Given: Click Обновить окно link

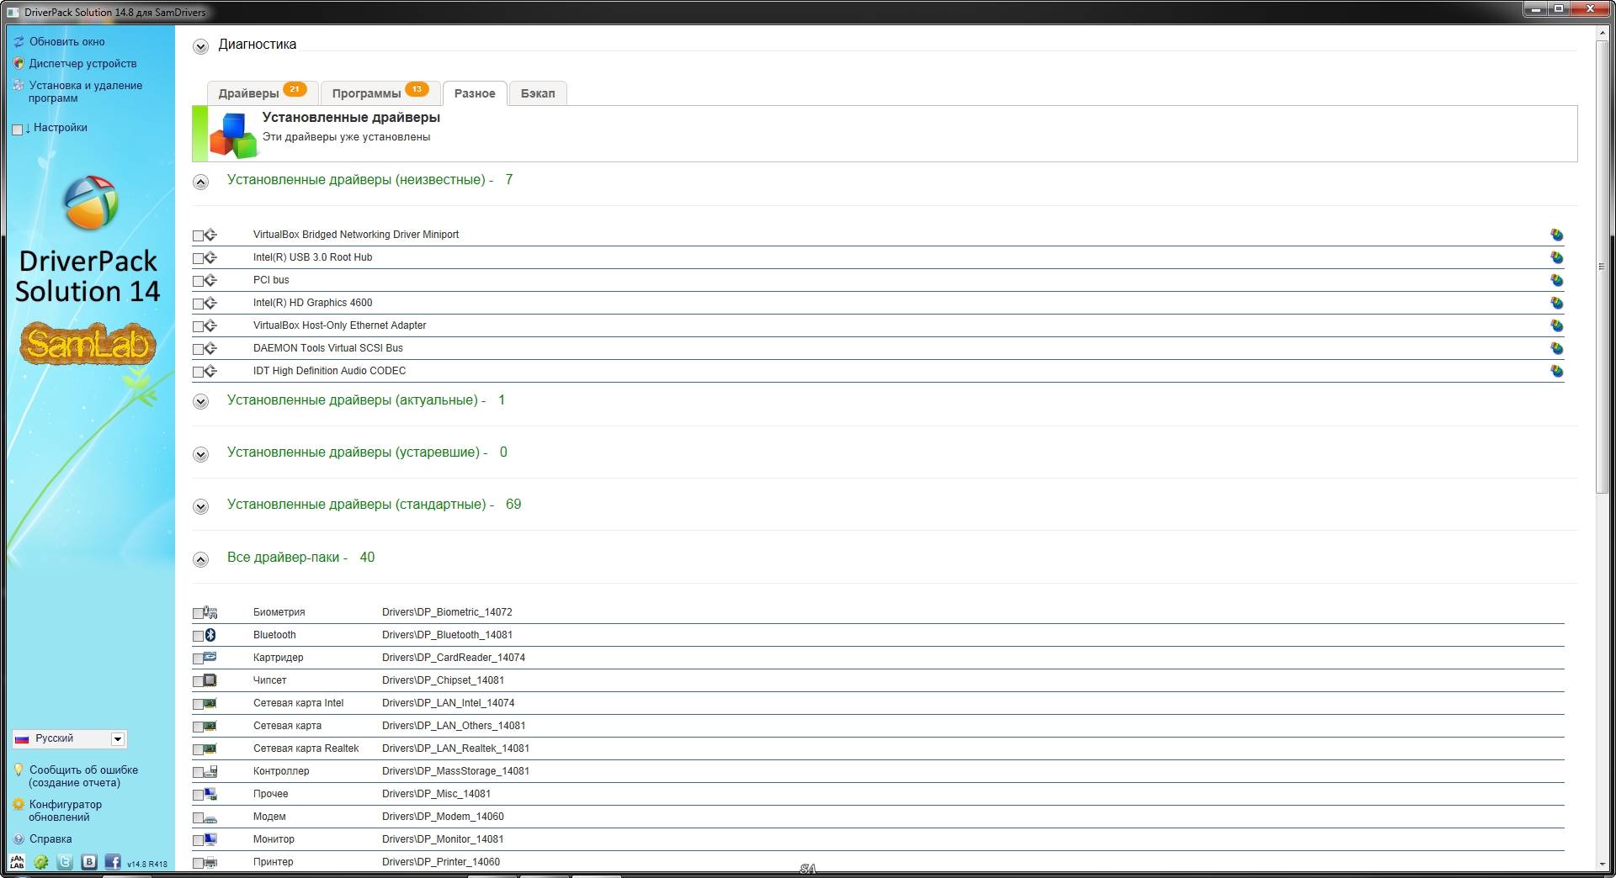Looking at the screenshot, I should pyautogui.click(x=67, y=41).
